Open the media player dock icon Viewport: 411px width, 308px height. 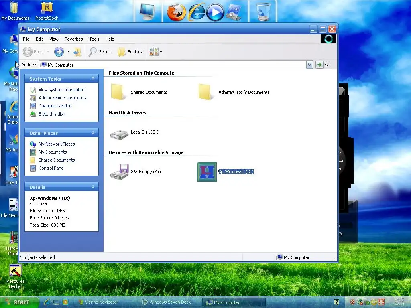pyautogui.click(x=215, y=12)
